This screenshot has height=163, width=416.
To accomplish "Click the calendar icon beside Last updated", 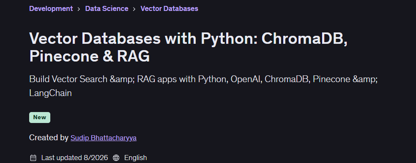I will (33, 158).
